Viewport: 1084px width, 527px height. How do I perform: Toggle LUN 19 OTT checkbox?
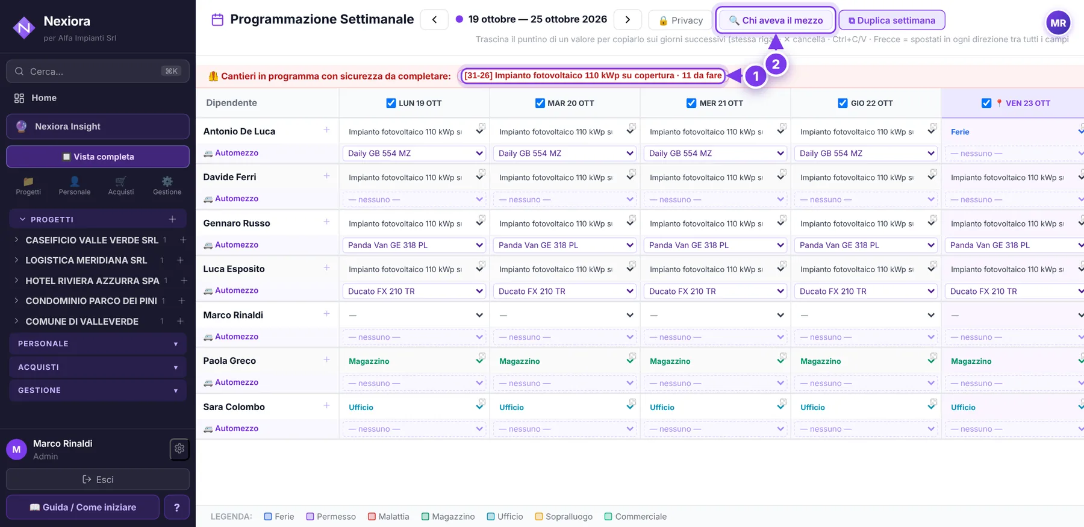click(391, 103)
